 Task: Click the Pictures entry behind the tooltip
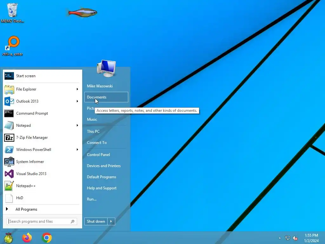pos(90,108)
